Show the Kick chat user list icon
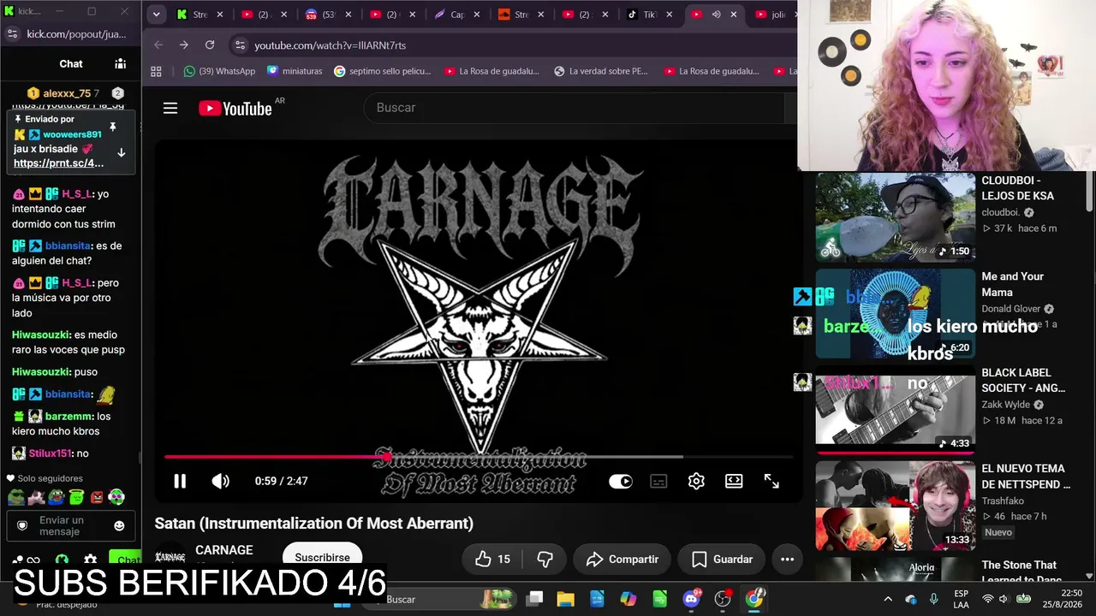Viewport: 1096px width, 616px height. coord(121,63)
